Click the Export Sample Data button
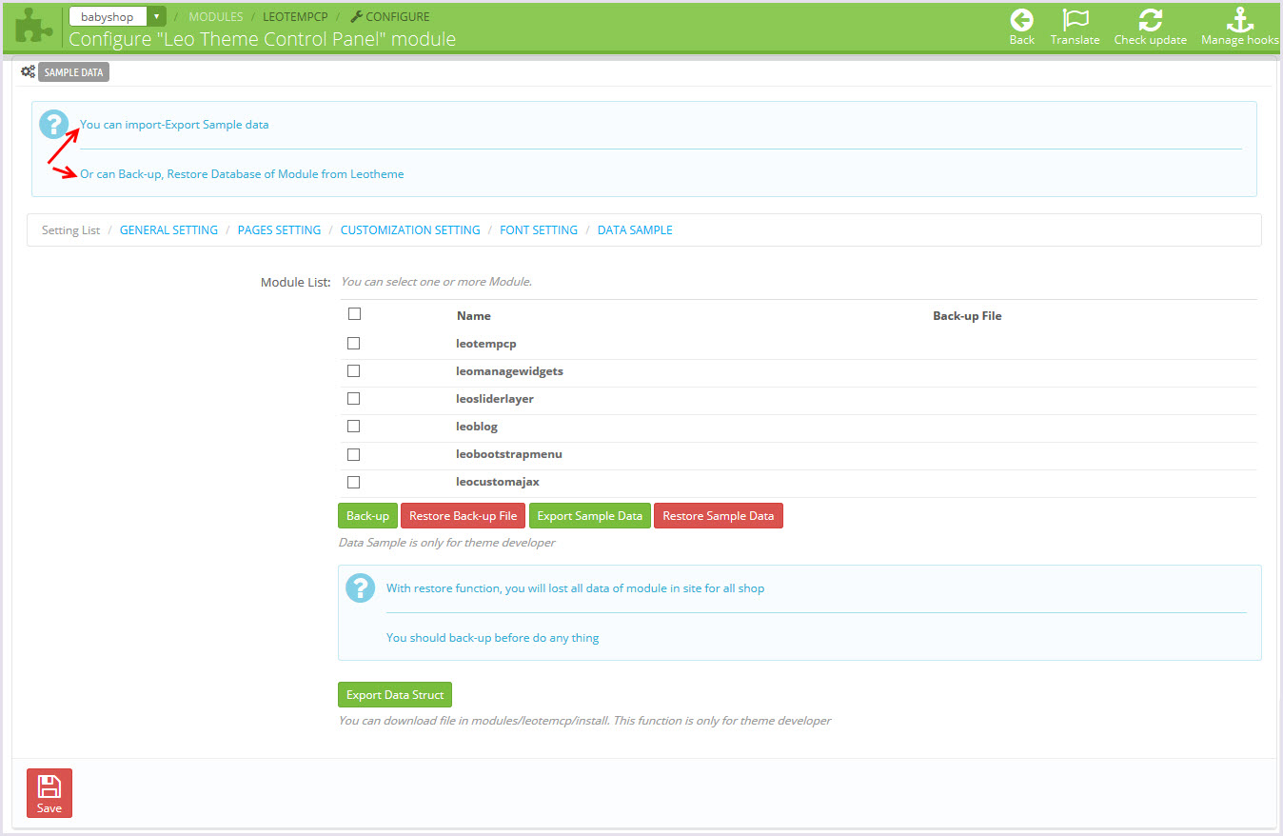This screenshot has width=1283, height=836. point(590,515)
